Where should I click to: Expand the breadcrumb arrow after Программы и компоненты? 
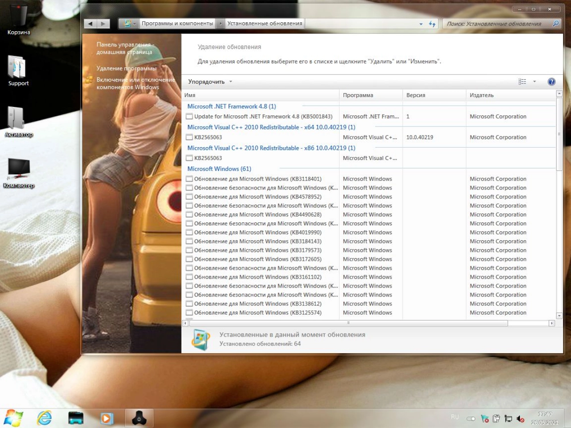pos(220,24)
